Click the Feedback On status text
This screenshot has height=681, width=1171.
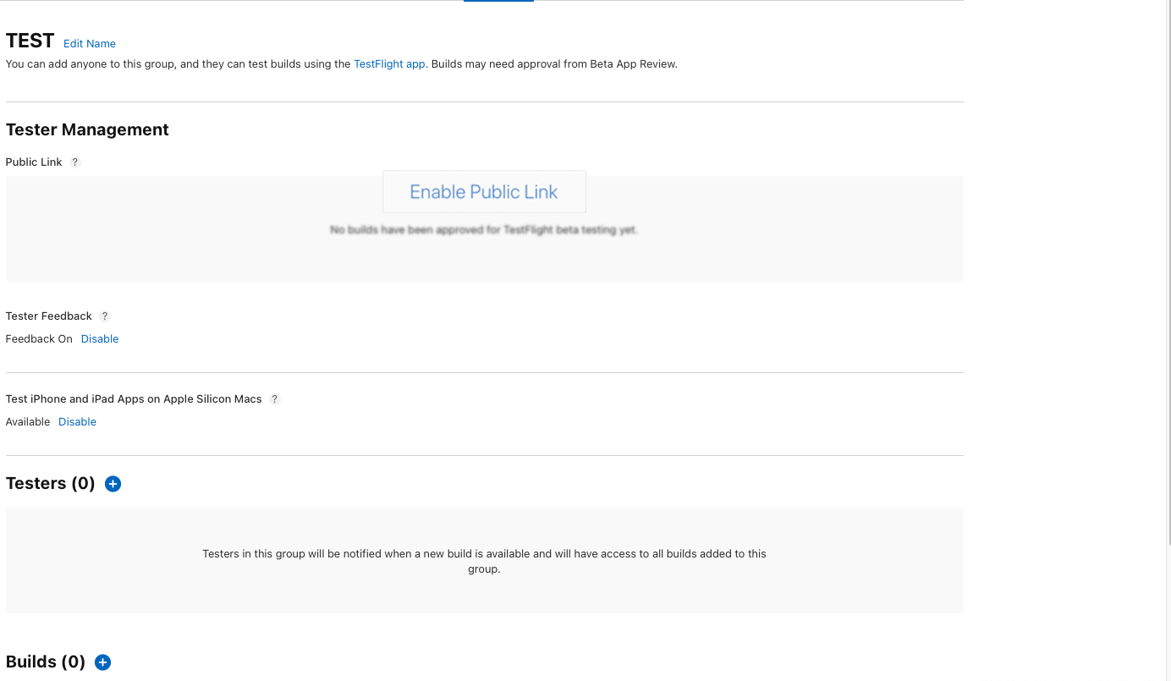39,338
